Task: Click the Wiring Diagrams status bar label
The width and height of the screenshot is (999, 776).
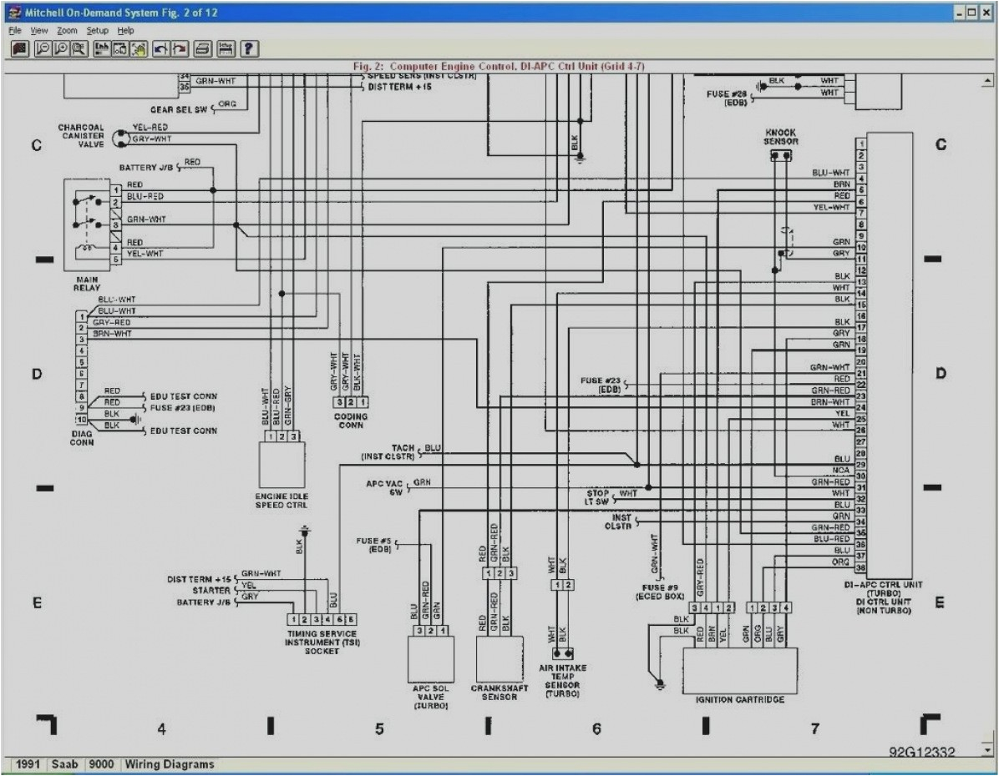Action: click(170, 763)
